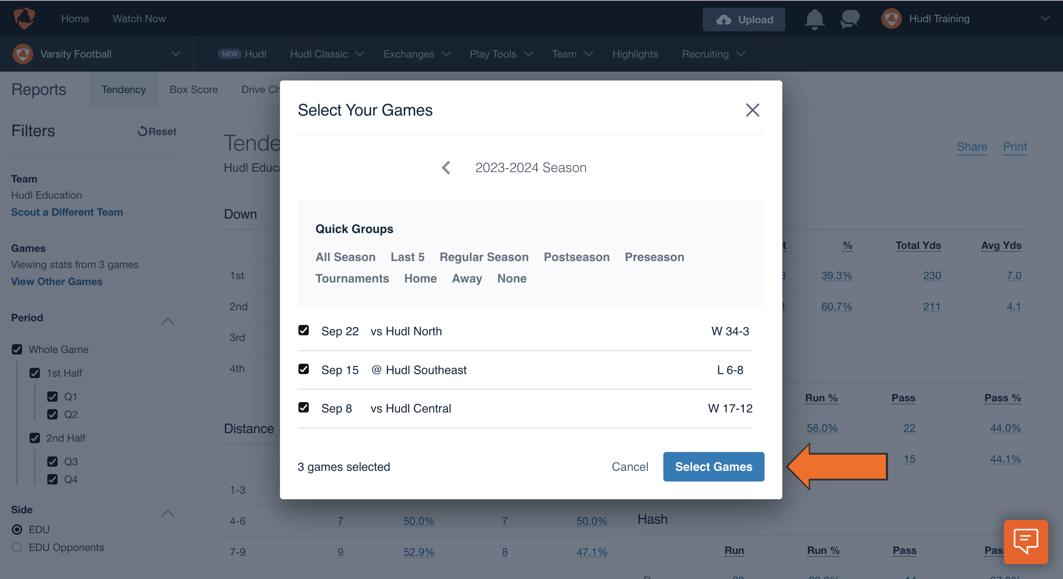1063x579 pixels.
Task: Click the Reset filters link
Action: click(x=157, y=131)
